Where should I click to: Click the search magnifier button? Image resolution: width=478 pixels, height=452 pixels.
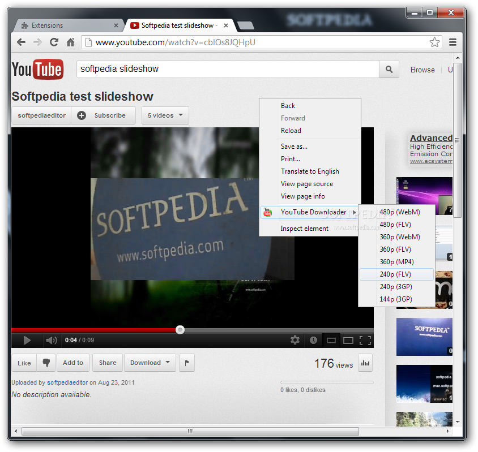click(x=389, y=69)
